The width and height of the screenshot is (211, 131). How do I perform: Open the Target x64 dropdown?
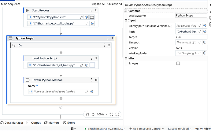[191, 37]
